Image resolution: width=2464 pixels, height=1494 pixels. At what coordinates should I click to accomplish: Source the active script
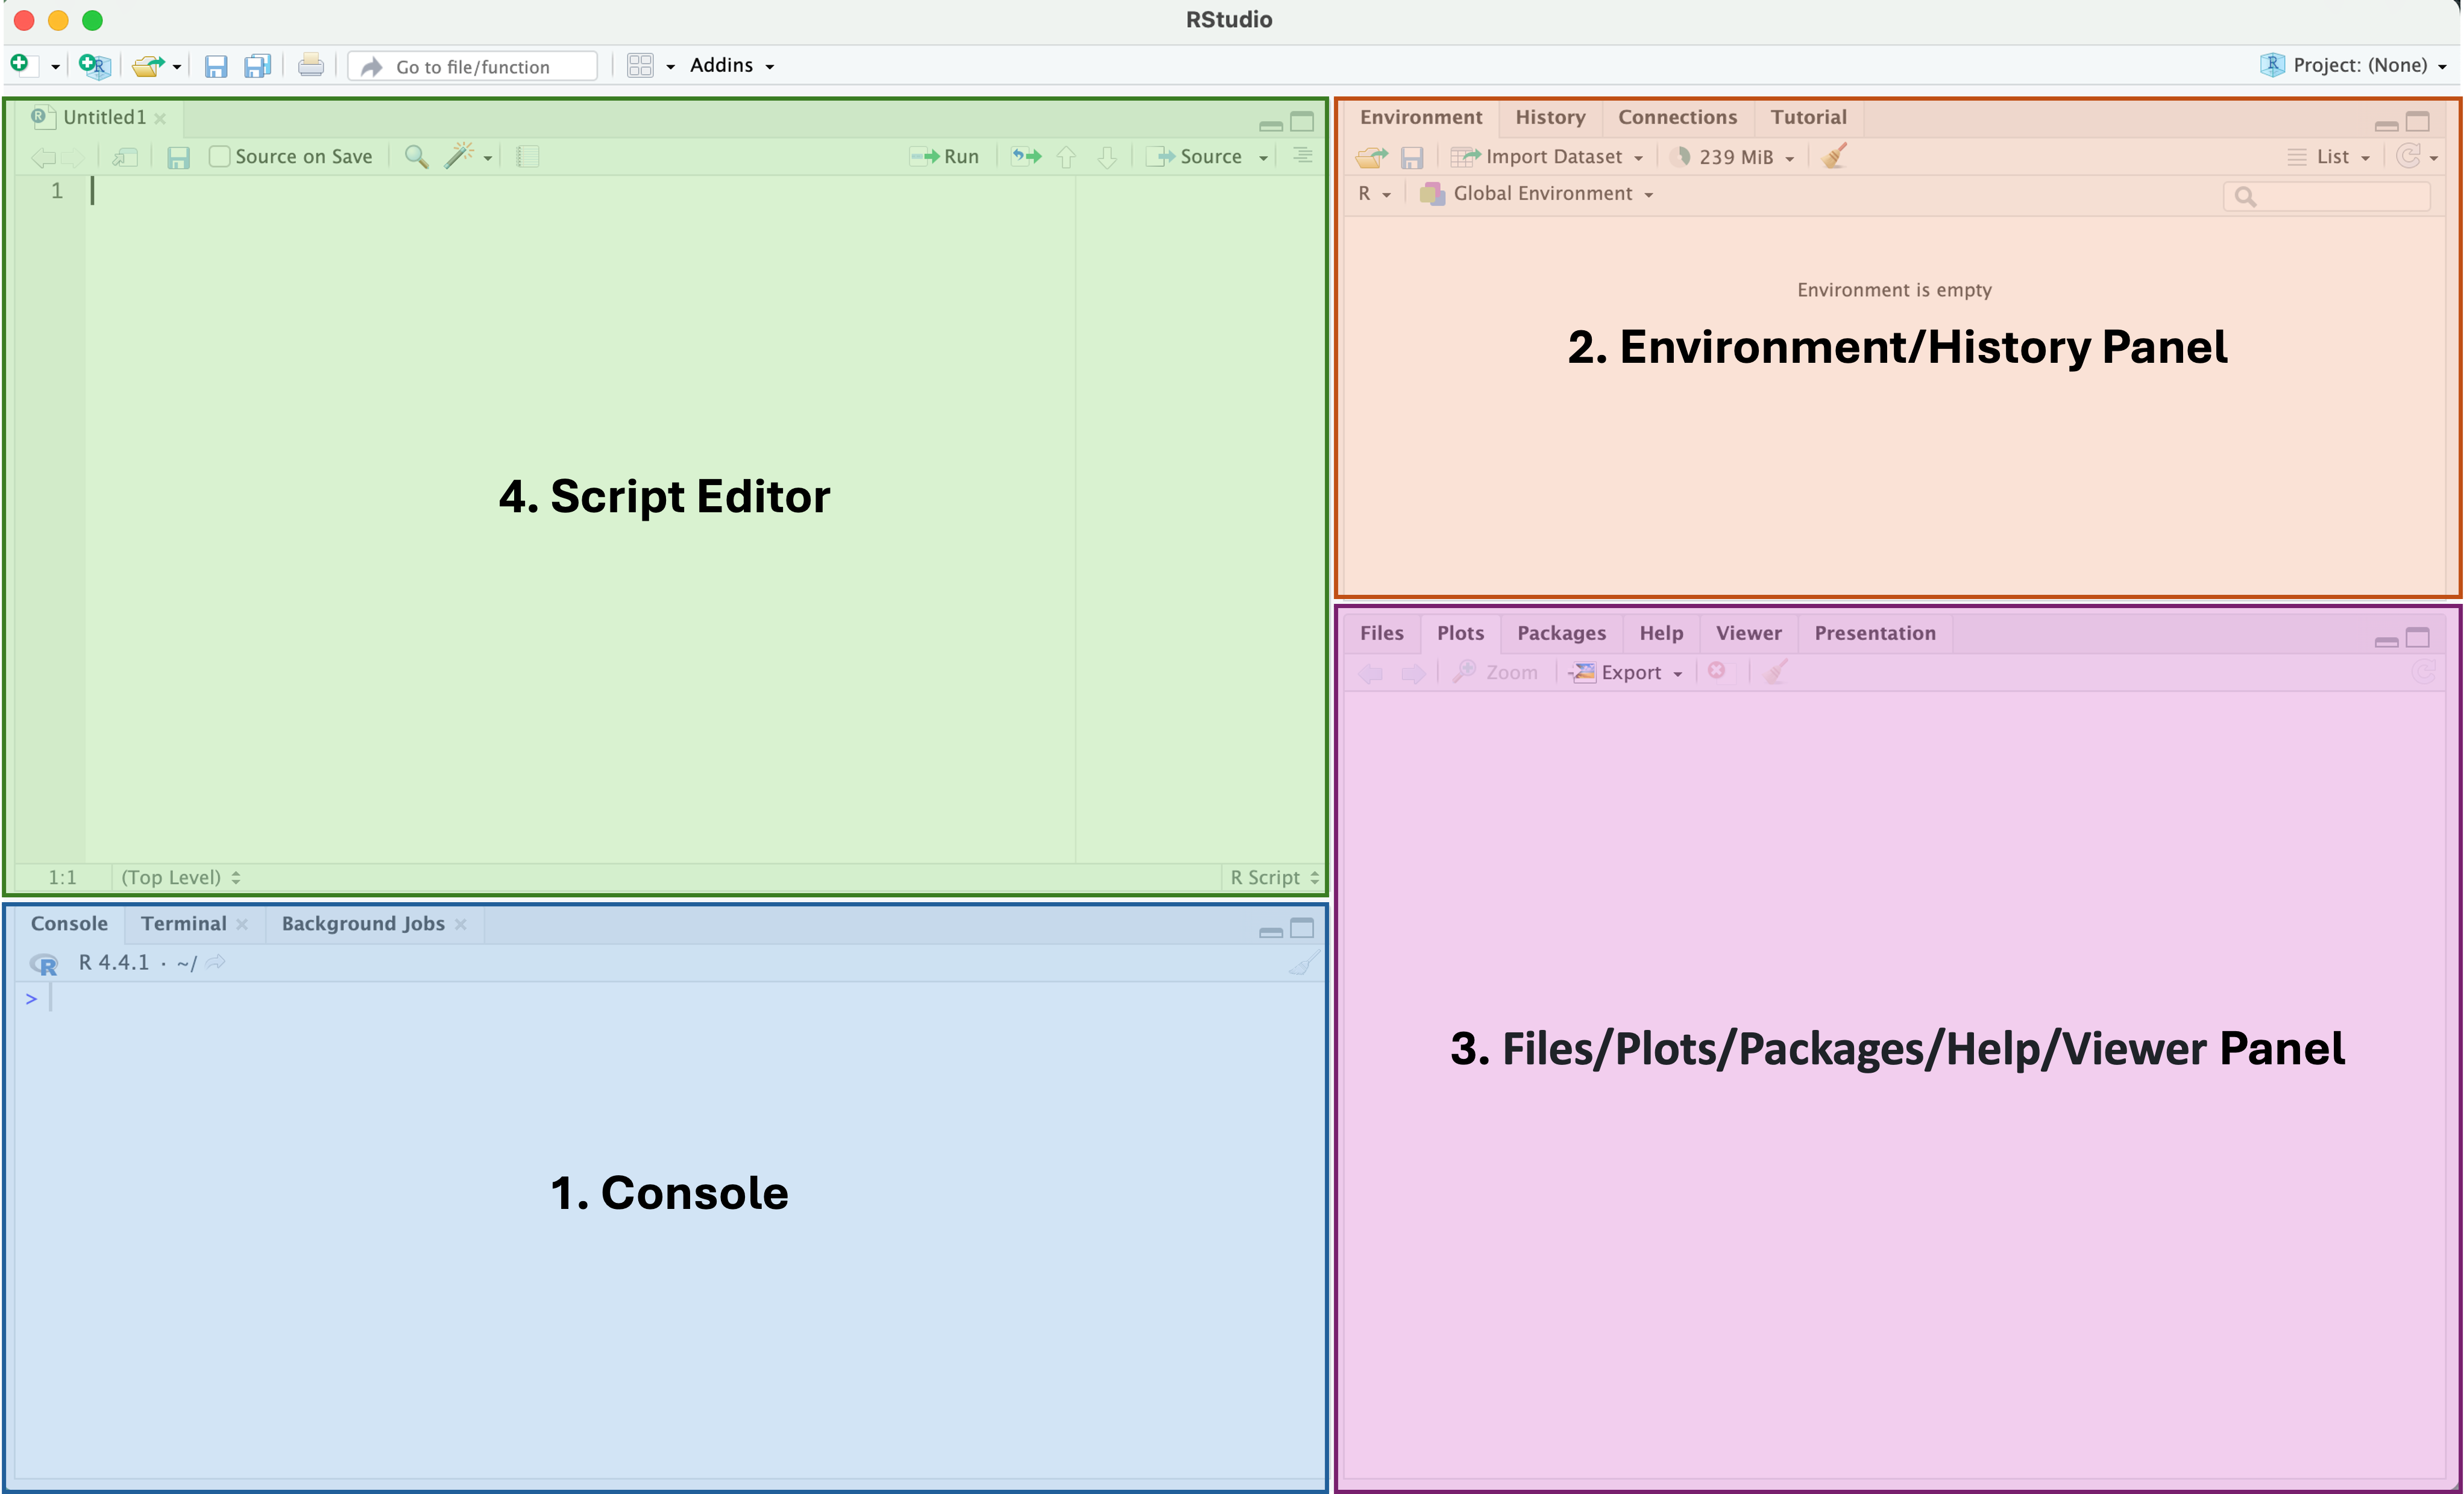pos(1194,156)
